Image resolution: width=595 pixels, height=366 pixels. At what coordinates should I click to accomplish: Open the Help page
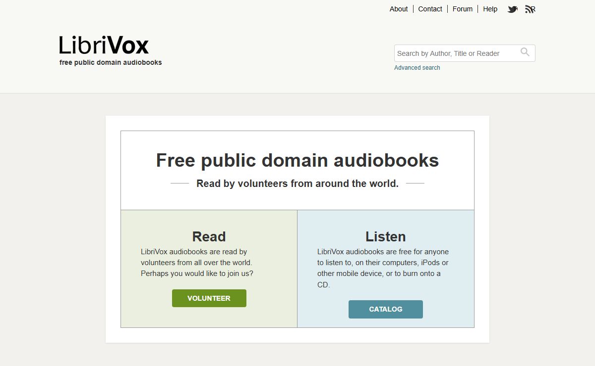tap(490, 9)
